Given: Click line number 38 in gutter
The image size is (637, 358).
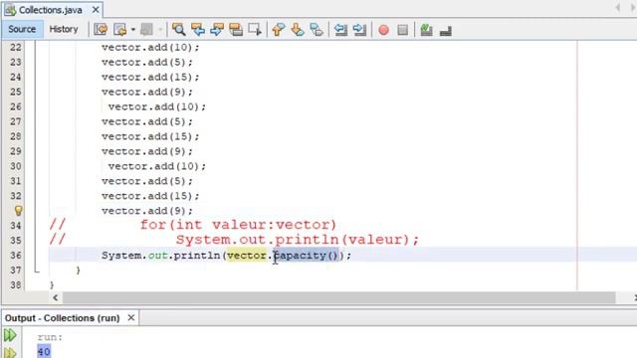Looking at the screenshot, I should tap(16, 285).
